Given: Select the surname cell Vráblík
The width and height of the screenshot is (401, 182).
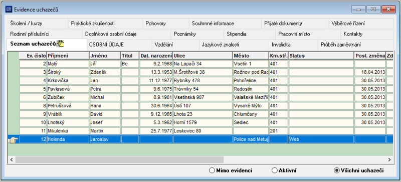Looking at the screenshot, I should 68,114.
